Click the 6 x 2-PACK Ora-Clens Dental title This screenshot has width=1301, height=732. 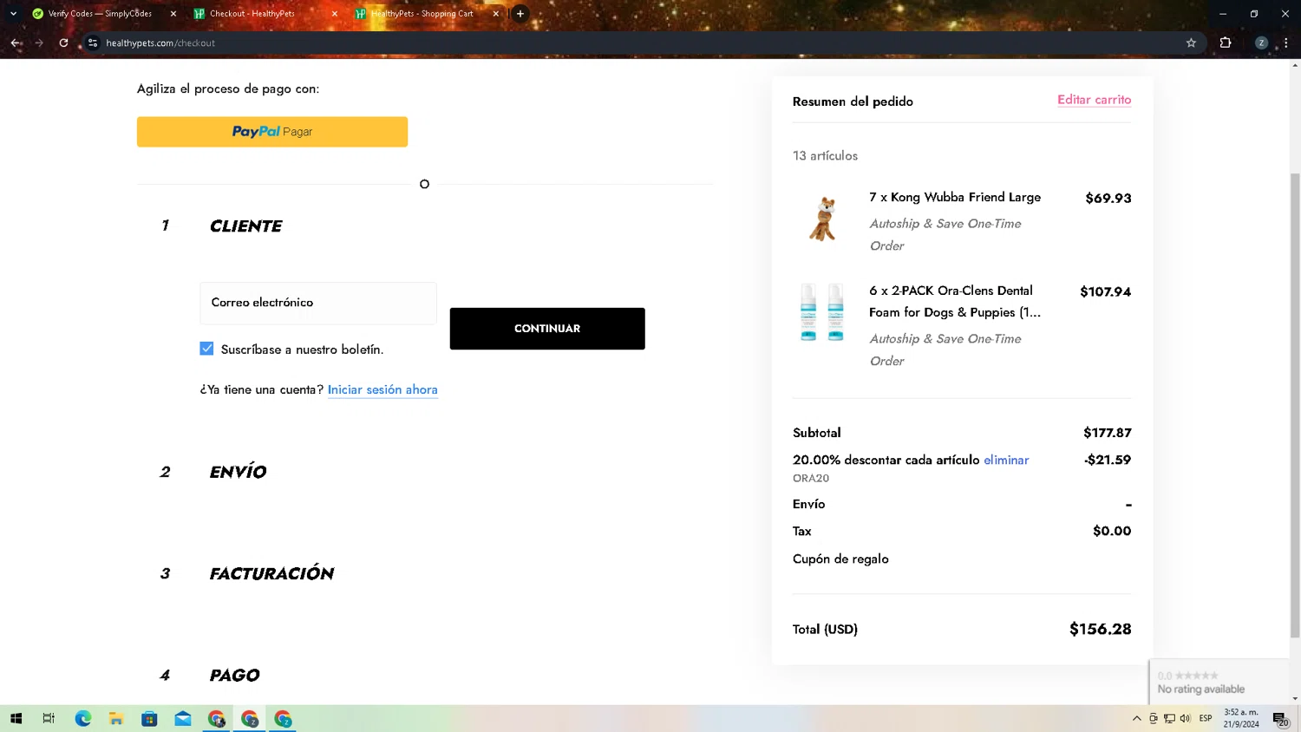click(x=955, y=301)
